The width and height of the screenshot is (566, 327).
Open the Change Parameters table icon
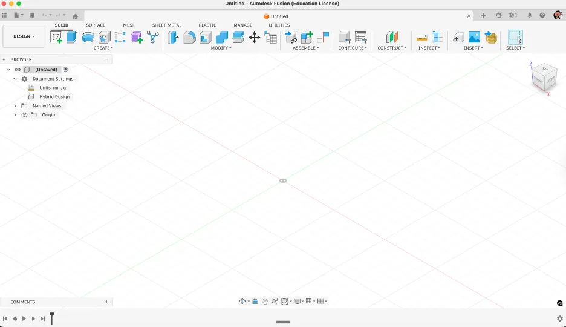pyautogui.click(x=271, y=37)
